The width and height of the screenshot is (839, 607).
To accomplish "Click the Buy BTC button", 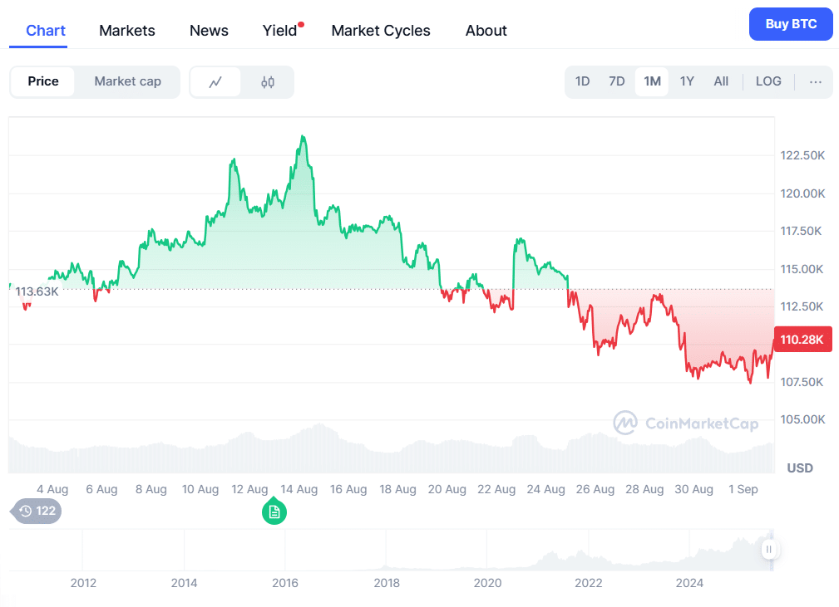I will tap(790, 24).
